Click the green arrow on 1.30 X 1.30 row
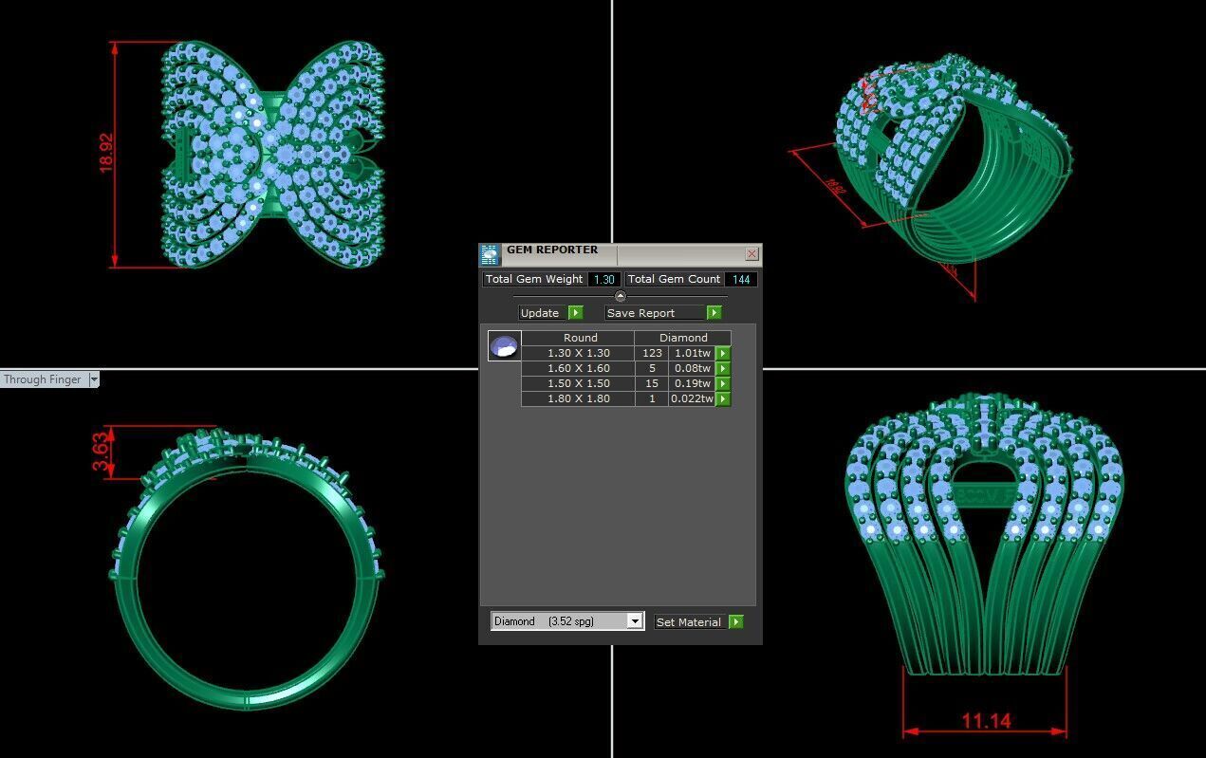The image size is (1206, 758). click(x=723, y=353)
